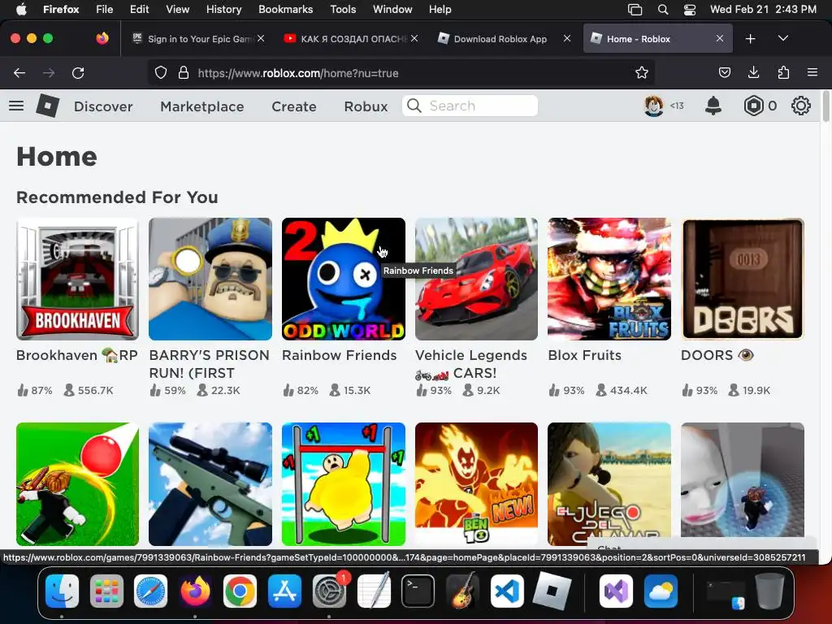Open the Roblox app from the Dock

(x=552, y=591)
